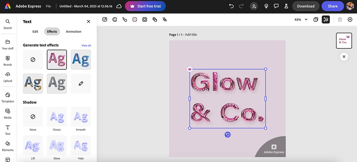
Task: Open the Templates sidebar section
Action: (8, 97)
